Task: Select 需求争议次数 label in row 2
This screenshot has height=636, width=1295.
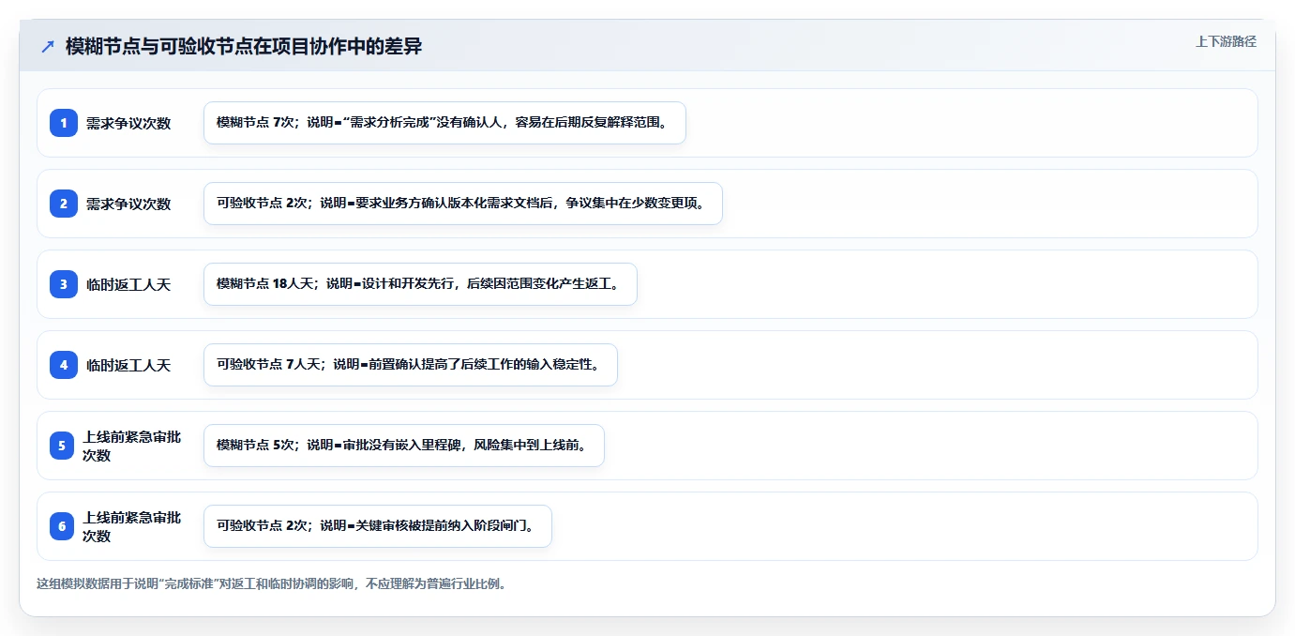Action: [128, 204]
